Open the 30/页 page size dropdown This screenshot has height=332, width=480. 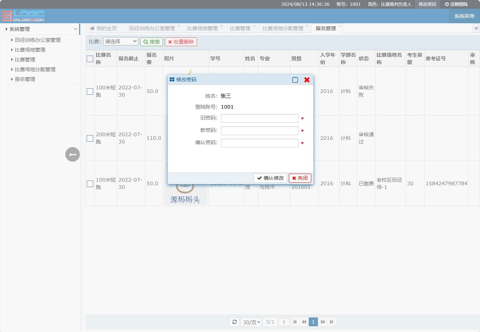coord(251,322)
